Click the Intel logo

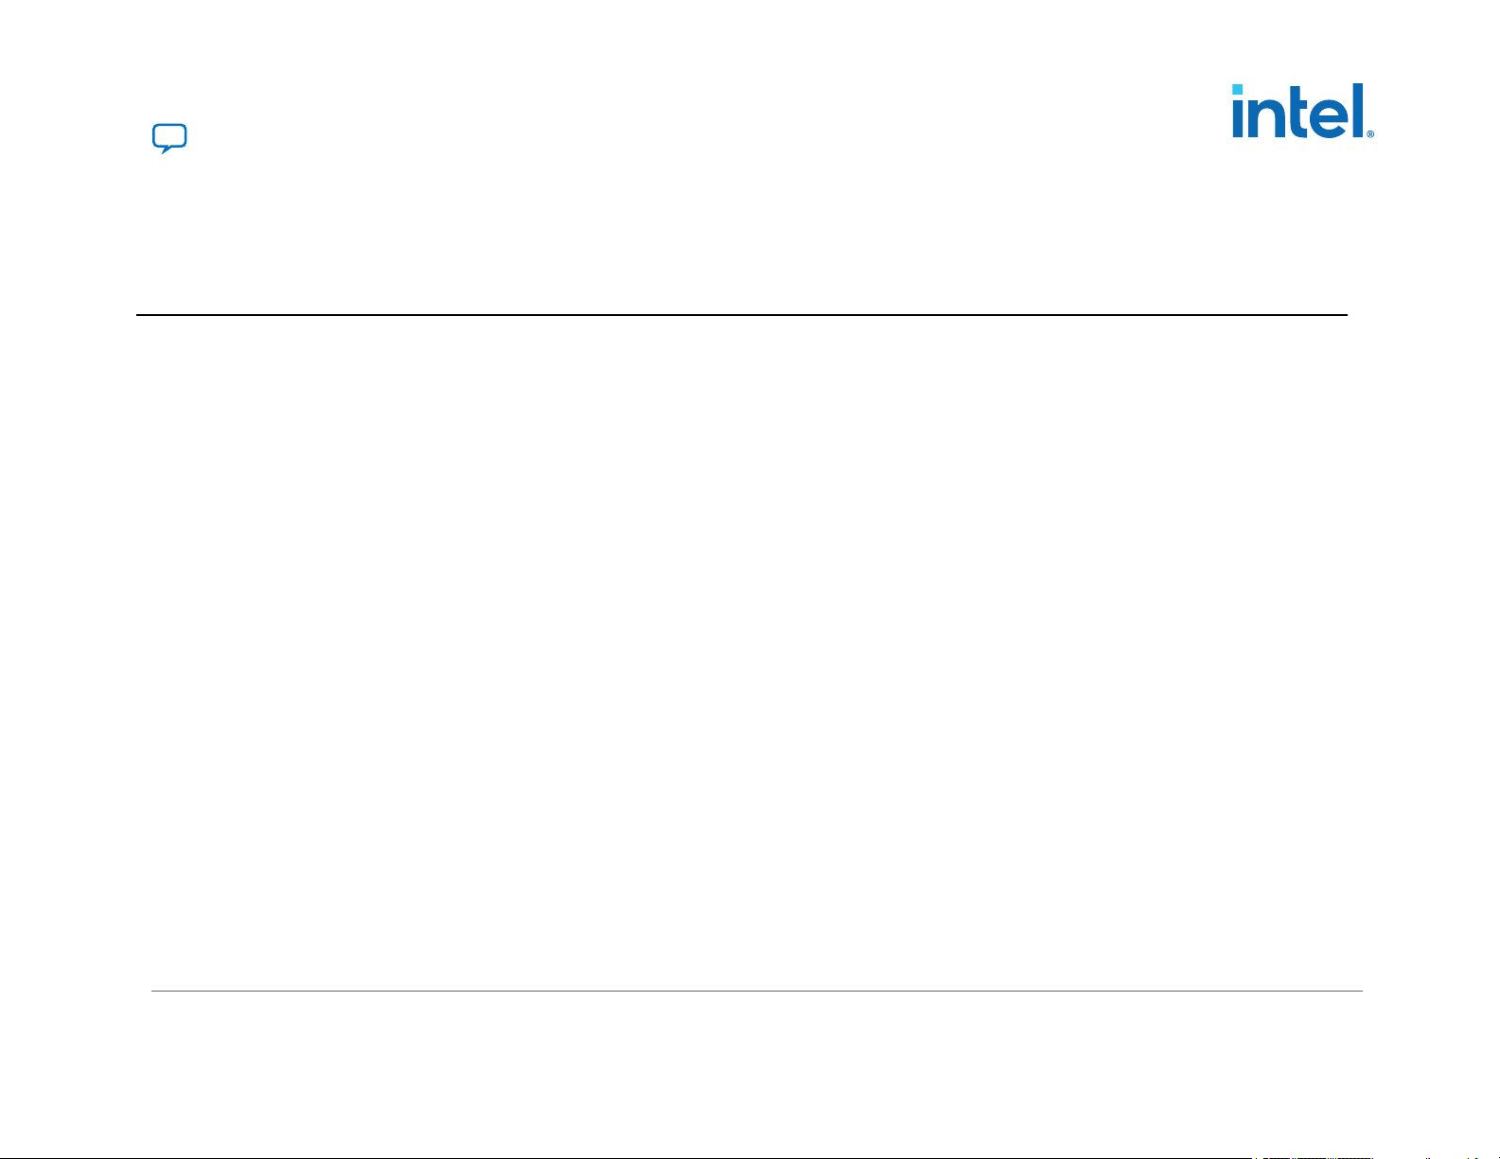1301,111
